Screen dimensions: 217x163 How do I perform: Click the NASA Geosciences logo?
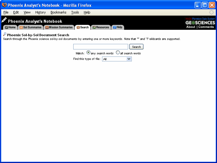[200, 21]
